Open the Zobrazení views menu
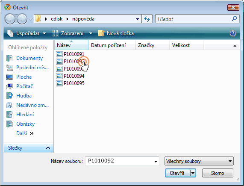 (x=72, y=33)
